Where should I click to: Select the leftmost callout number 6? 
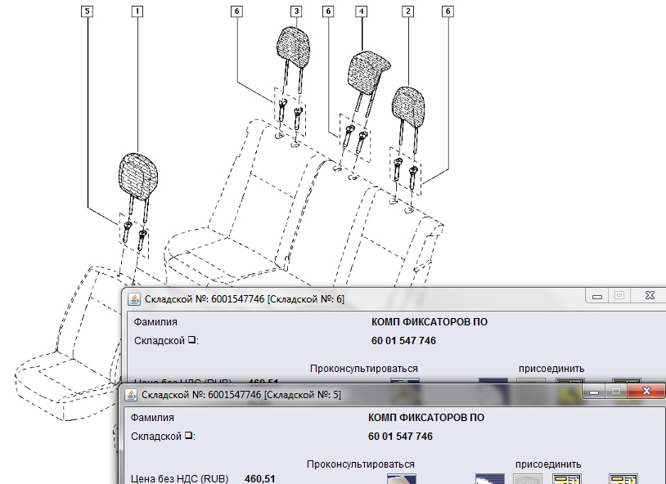(236, 11)
